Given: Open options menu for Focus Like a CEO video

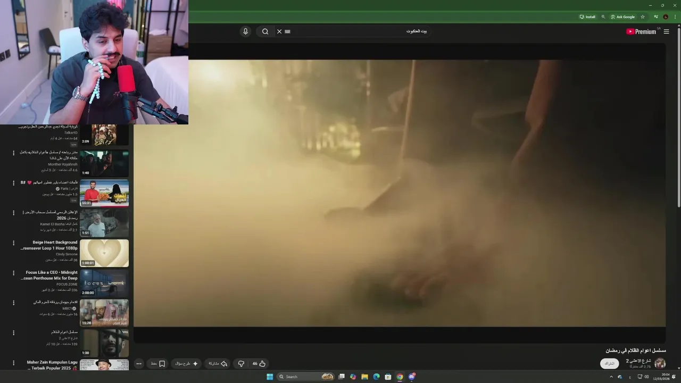Looking at the screenshot, I should pos(14,273).
